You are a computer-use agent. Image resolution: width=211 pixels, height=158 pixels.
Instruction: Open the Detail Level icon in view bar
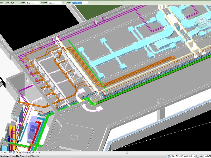[x=10, y=152]
